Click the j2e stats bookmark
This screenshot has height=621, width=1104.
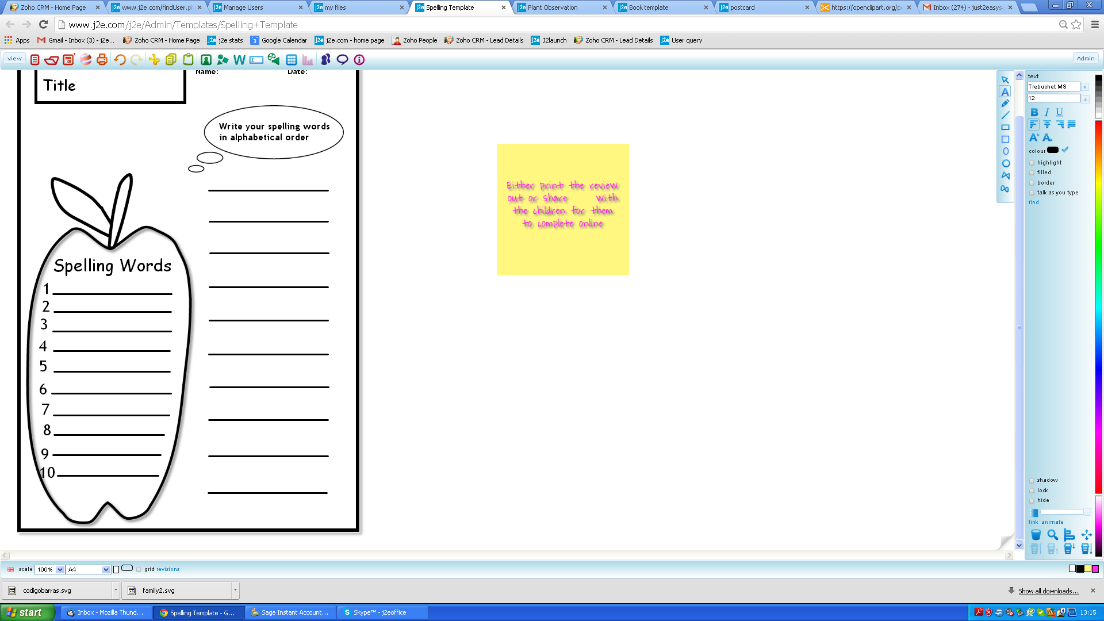[x=225, y=40]
